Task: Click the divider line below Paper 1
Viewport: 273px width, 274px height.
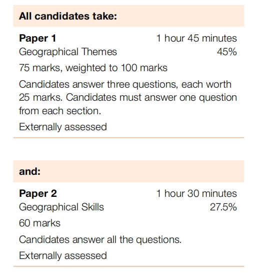Action: [x=128, y=138]
